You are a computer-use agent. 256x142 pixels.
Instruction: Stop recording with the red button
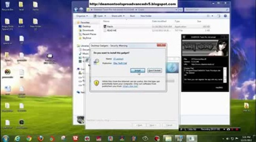point(237,129)
